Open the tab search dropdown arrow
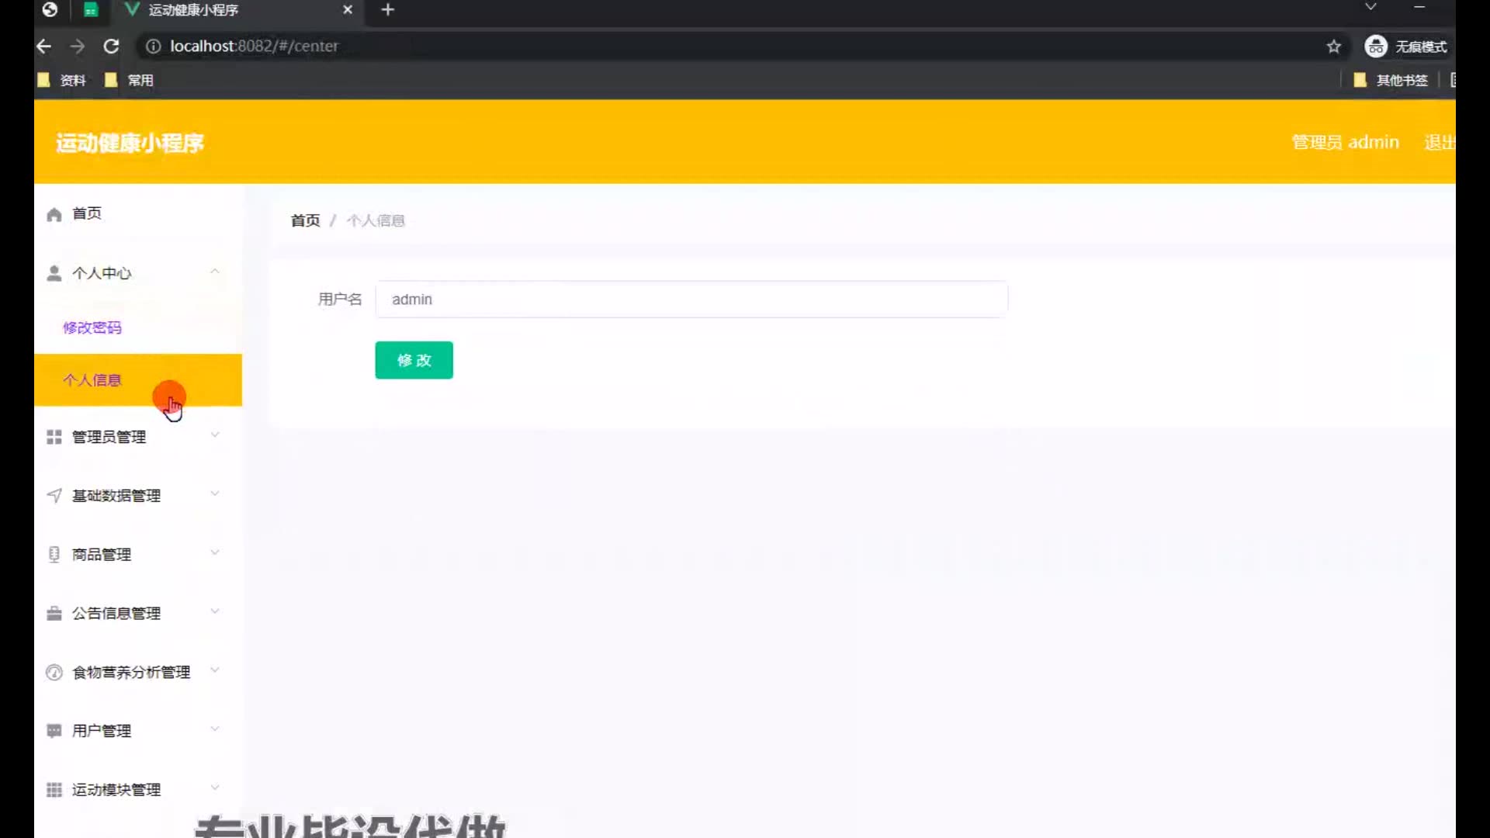1490x838 pixels. tap(1371, 7)
